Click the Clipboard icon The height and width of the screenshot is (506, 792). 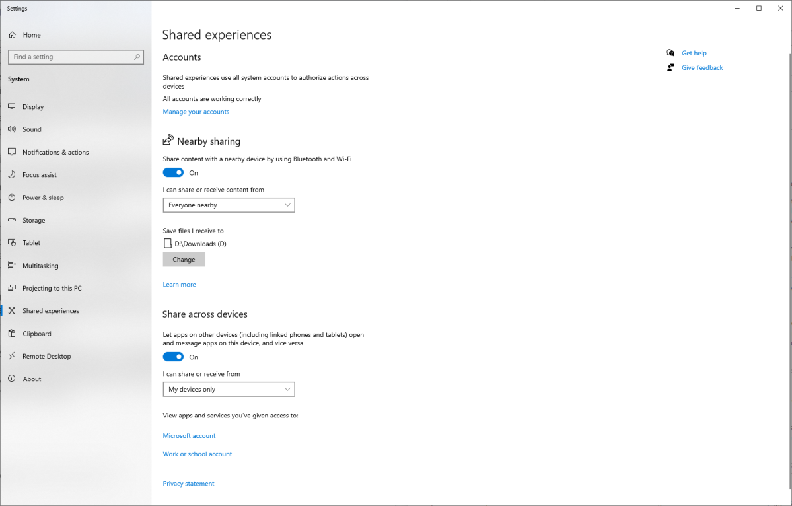point(12,334)
